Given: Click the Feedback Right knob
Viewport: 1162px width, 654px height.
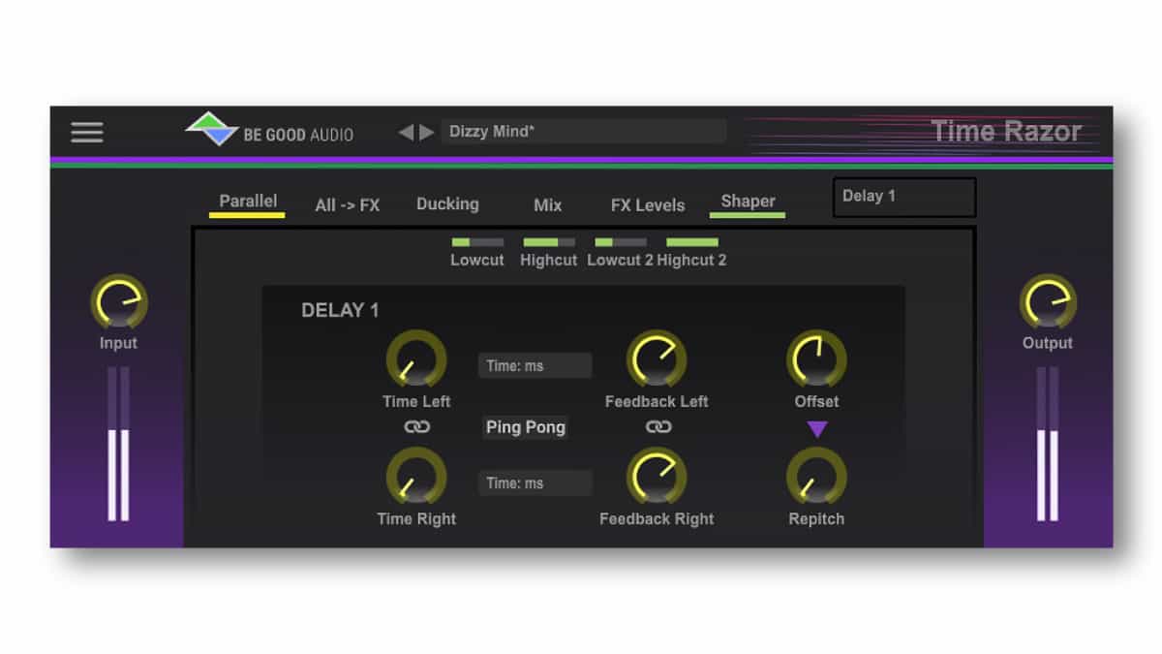Looking at the screenshot, I should click(x=657, y=477).
